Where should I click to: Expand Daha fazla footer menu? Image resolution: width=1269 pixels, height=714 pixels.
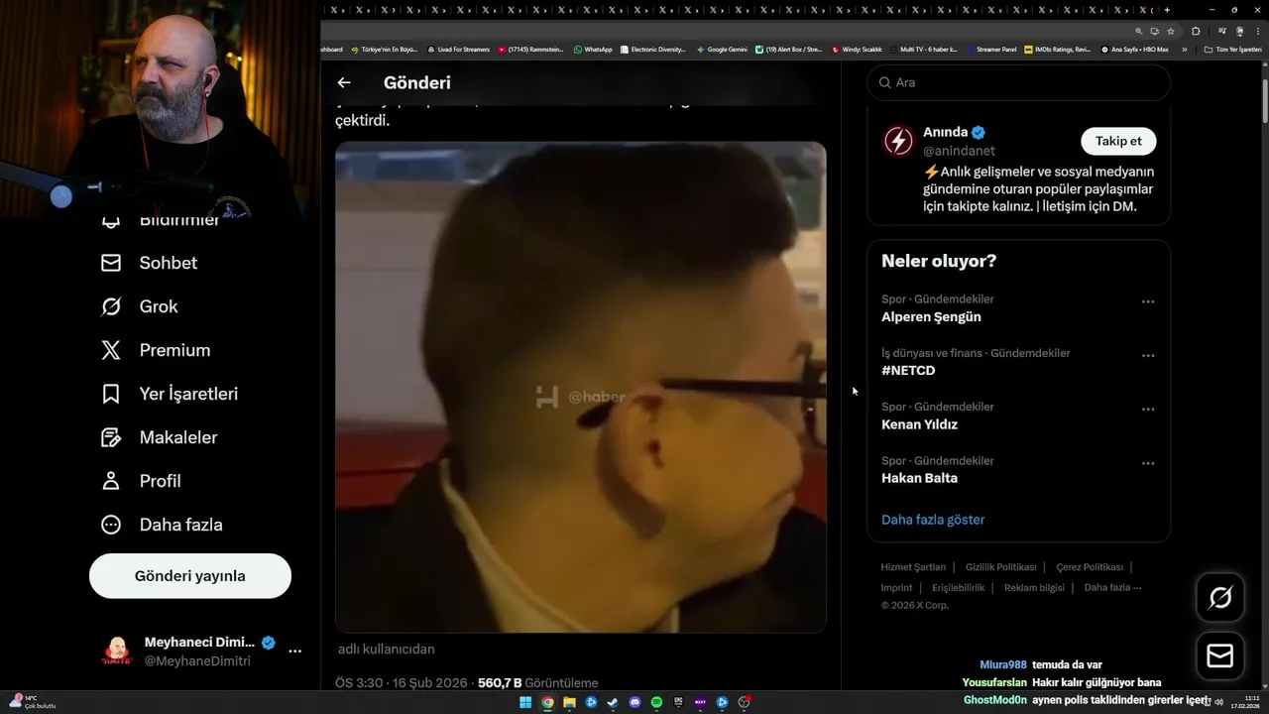click(1112, 588)
